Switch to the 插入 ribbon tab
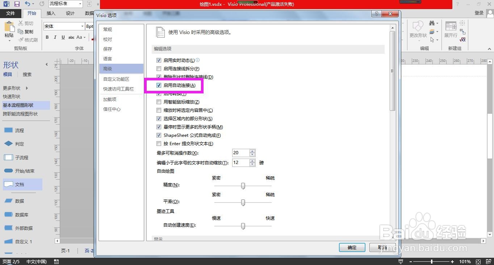 pyautogui.click(x=51, y=13)
